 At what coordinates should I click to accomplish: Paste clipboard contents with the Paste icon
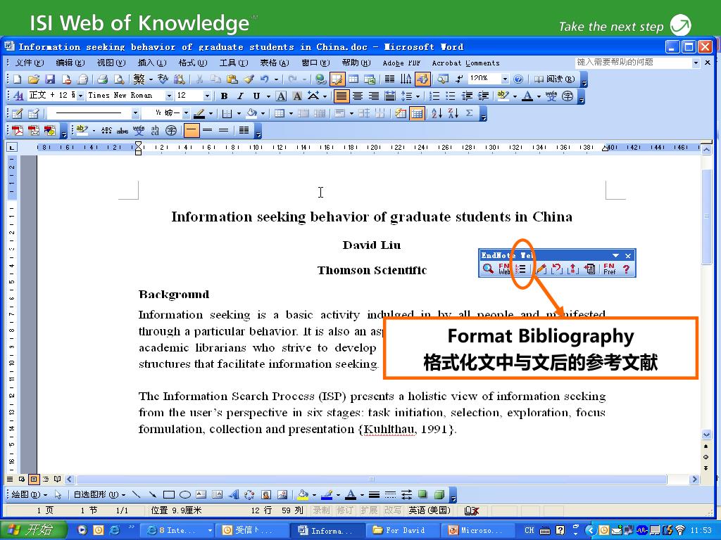coord(232,79)
